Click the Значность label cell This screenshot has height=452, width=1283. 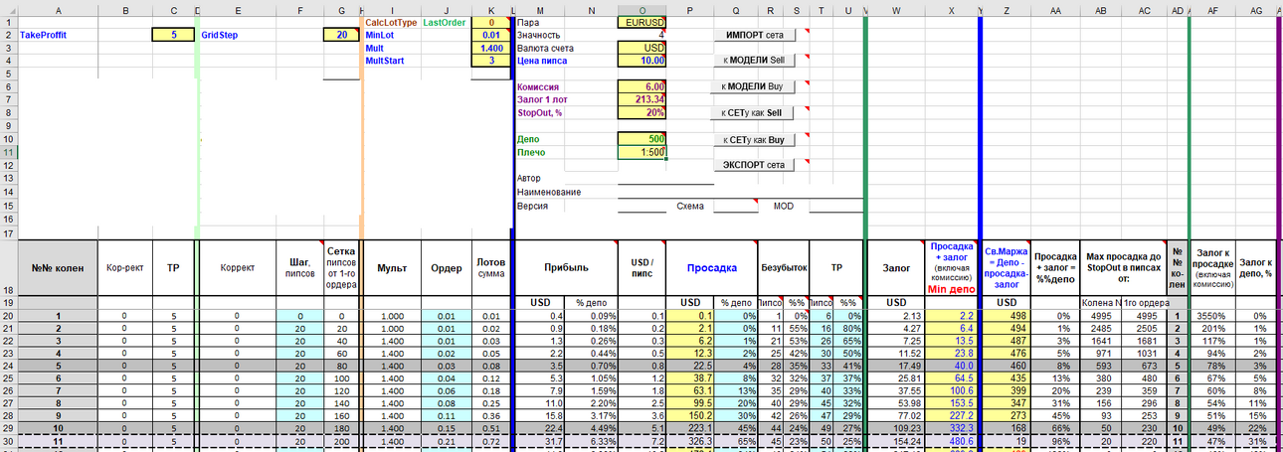coord(539,35)
